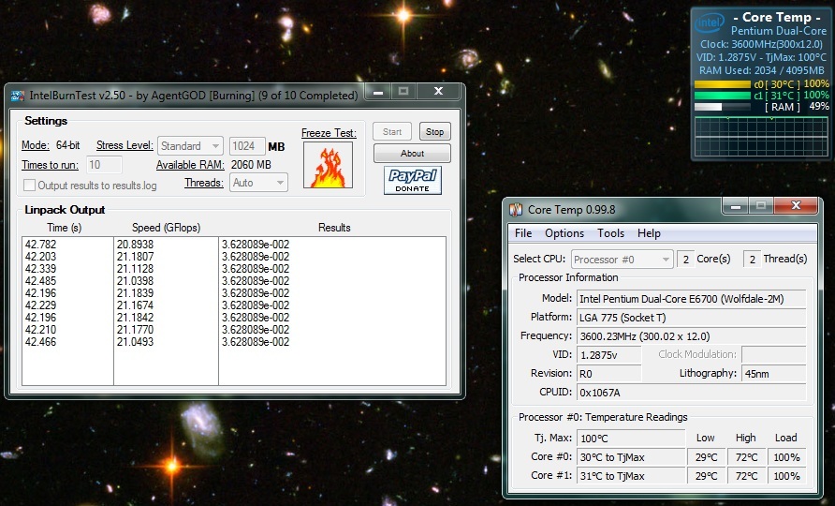Screen dimensions: 835x506
Task: Click the Core #1 Low value 29°C
Action: point(706,476)
